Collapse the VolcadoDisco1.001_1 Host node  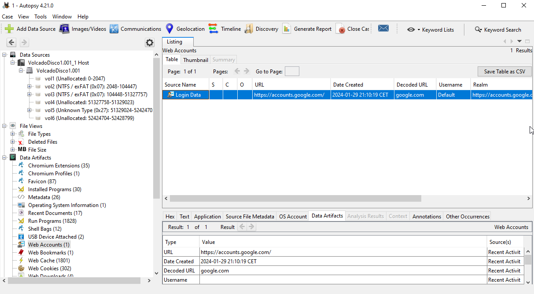13,63
